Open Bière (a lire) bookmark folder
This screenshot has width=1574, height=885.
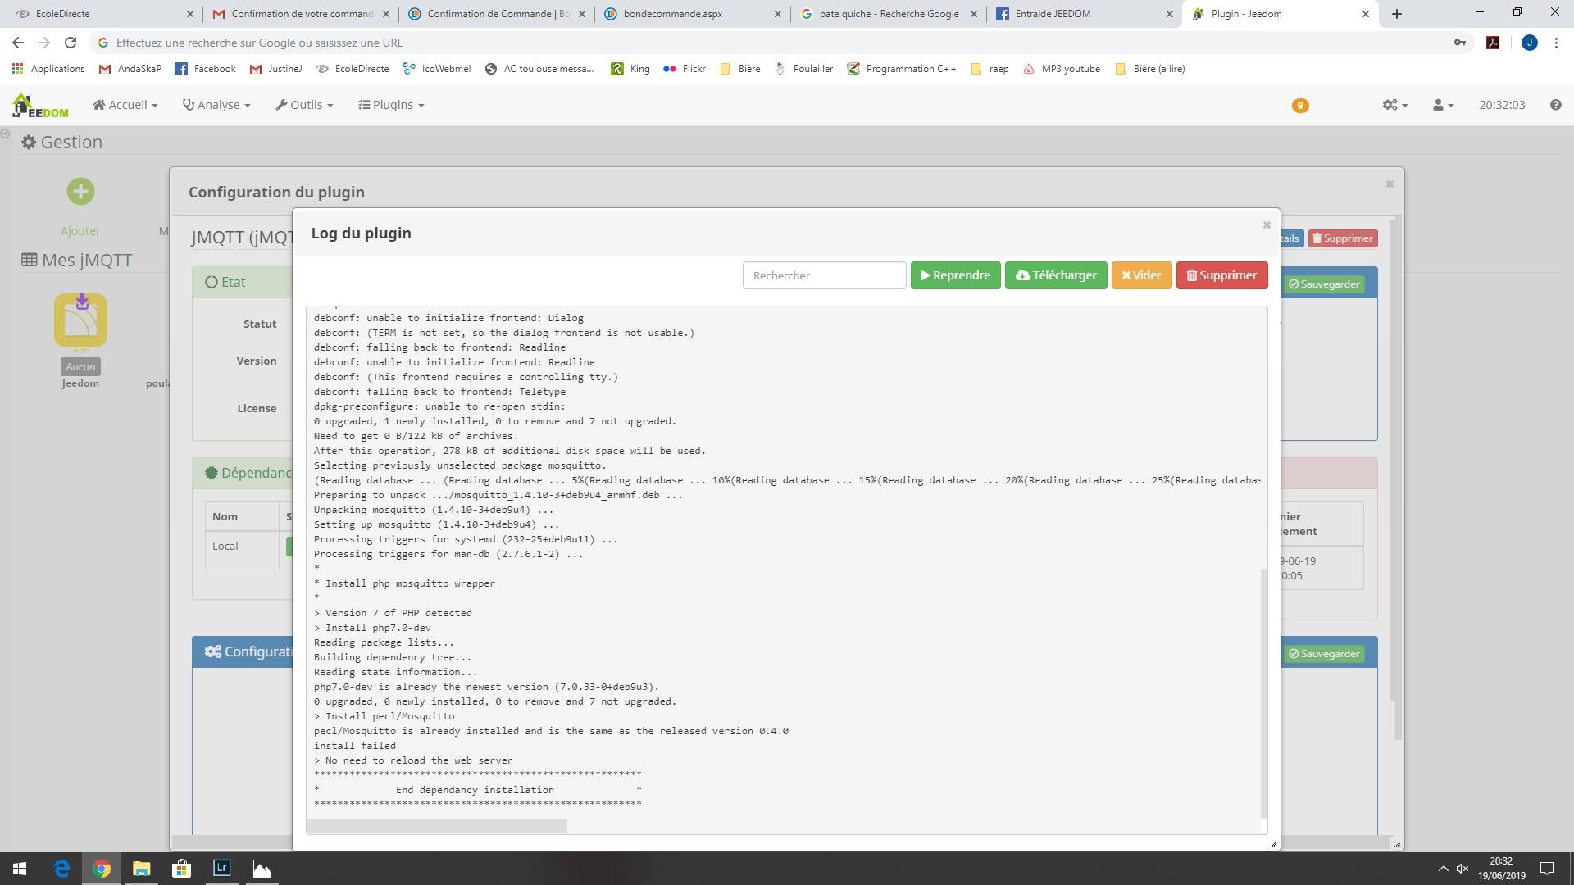pyautogui.click(x=1151, y=69)
